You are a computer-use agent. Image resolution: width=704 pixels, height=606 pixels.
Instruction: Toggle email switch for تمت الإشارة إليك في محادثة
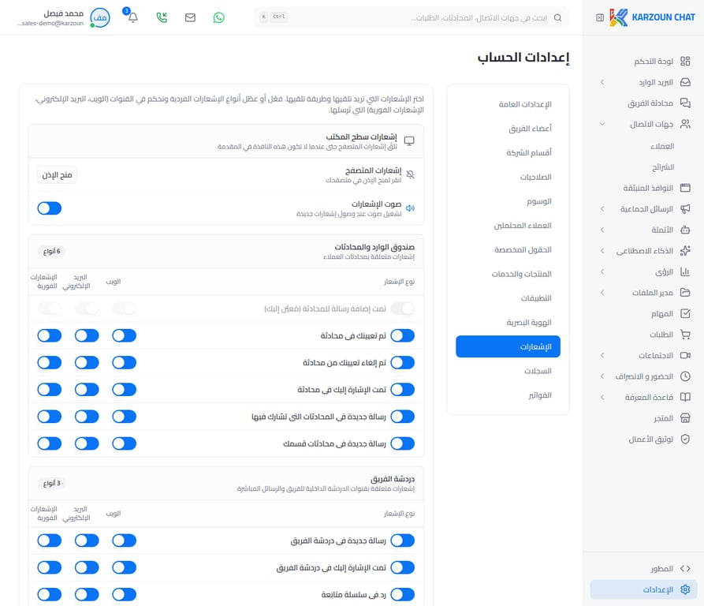[87, 390]
